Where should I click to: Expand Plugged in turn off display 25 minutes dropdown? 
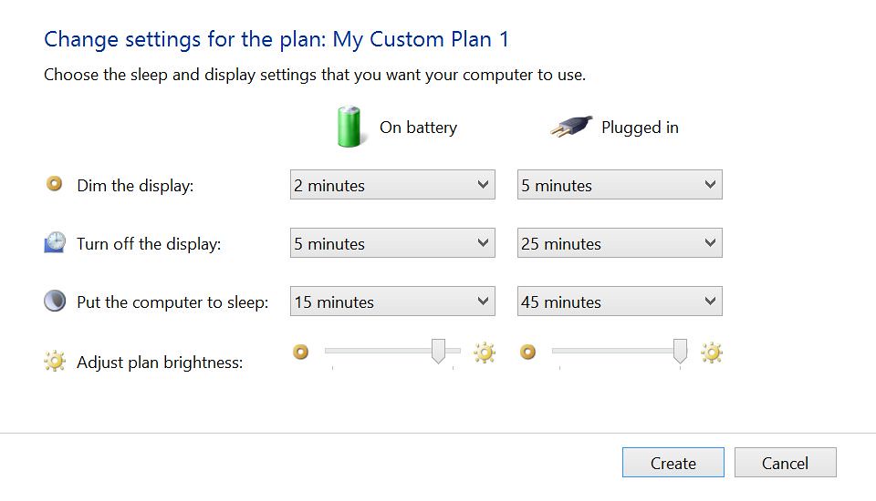point(620,243)
